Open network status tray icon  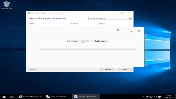pos(151,97)
